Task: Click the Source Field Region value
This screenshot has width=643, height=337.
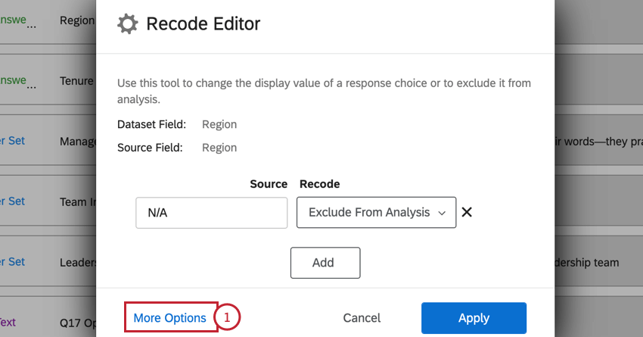Action: [x=219, y=148]
